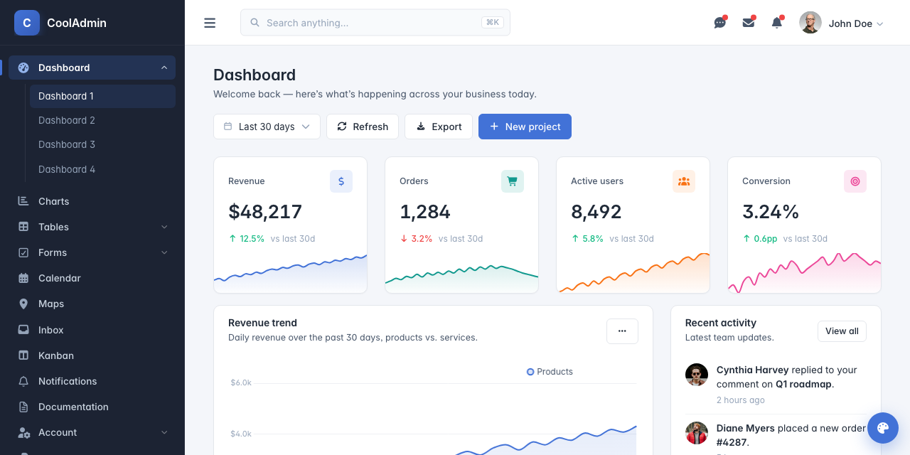Expand the Tables submenu chevron
This screenshot has height=455, width=910.
tap(164, 227)
